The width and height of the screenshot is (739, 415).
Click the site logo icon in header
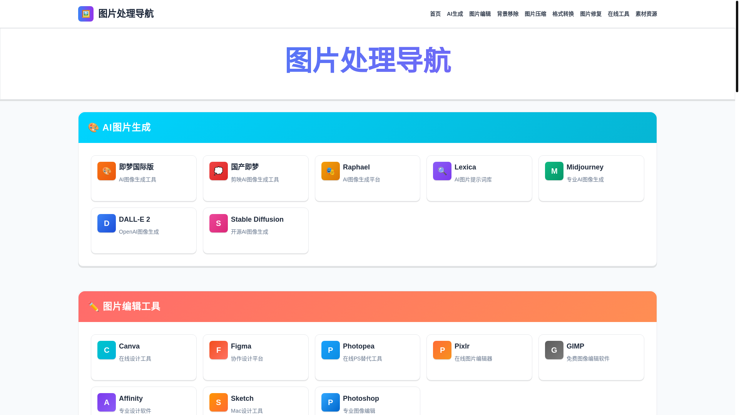pos(86,14)
